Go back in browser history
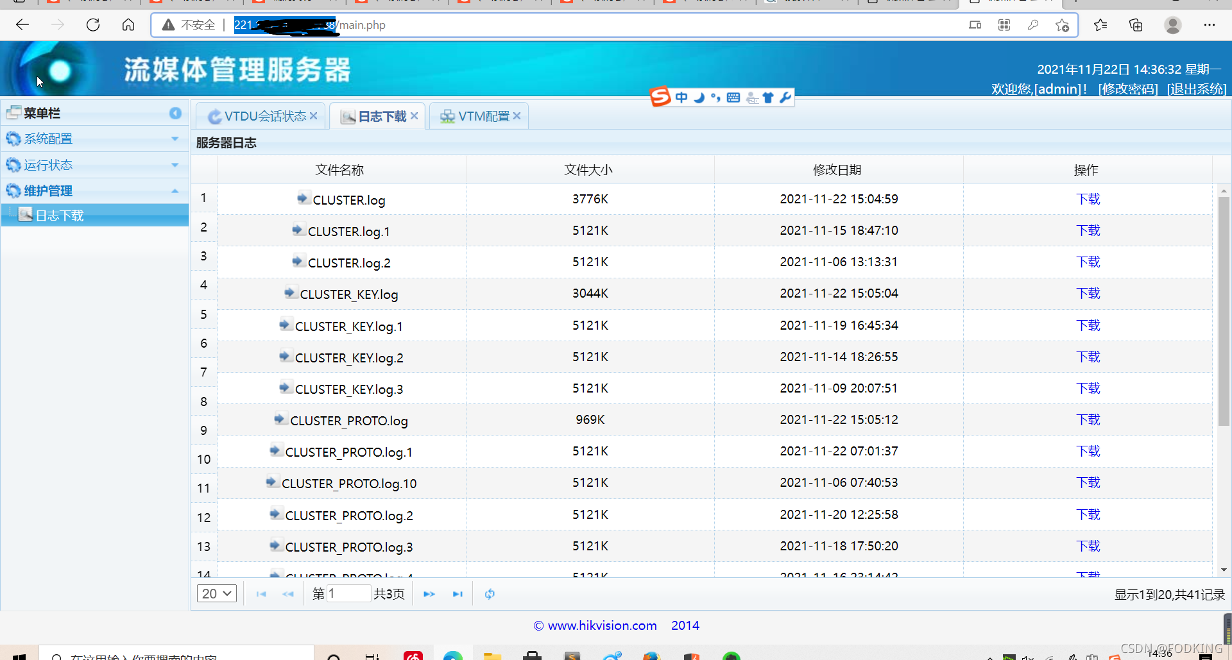The image size is (1232, 660). pyautogui.click(x=22, y=25)
